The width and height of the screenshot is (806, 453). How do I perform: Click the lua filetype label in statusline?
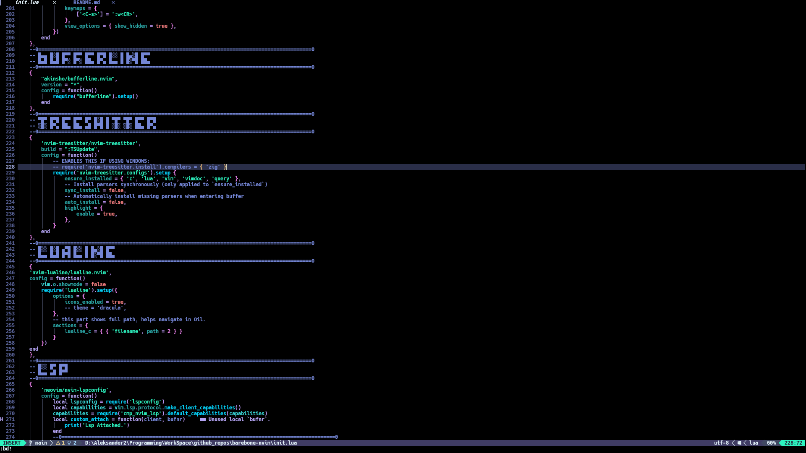[754, 443]
